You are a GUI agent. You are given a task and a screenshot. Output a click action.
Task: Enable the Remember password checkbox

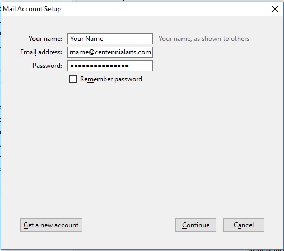(x=73, y=79)
